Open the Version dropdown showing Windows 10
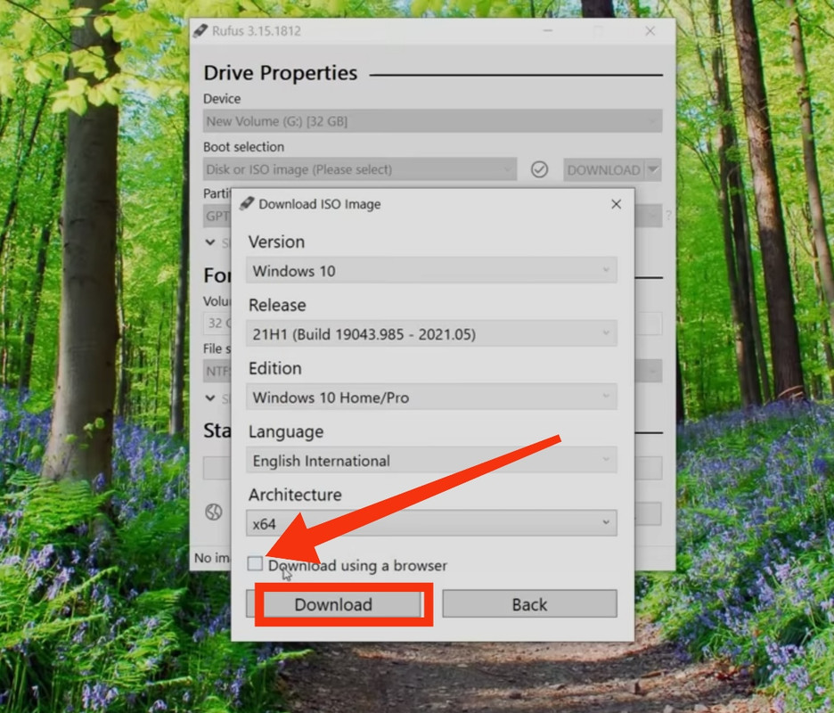Viewport: 834px width, 713px height. coord(431,270)
